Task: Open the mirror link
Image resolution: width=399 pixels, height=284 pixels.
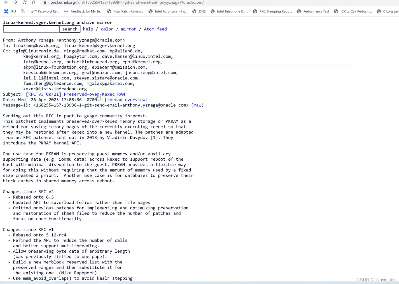Action: (128, 29)
